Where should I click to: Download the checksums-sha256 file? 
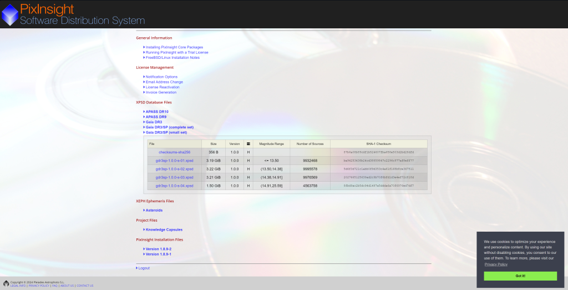pos(174,152)
